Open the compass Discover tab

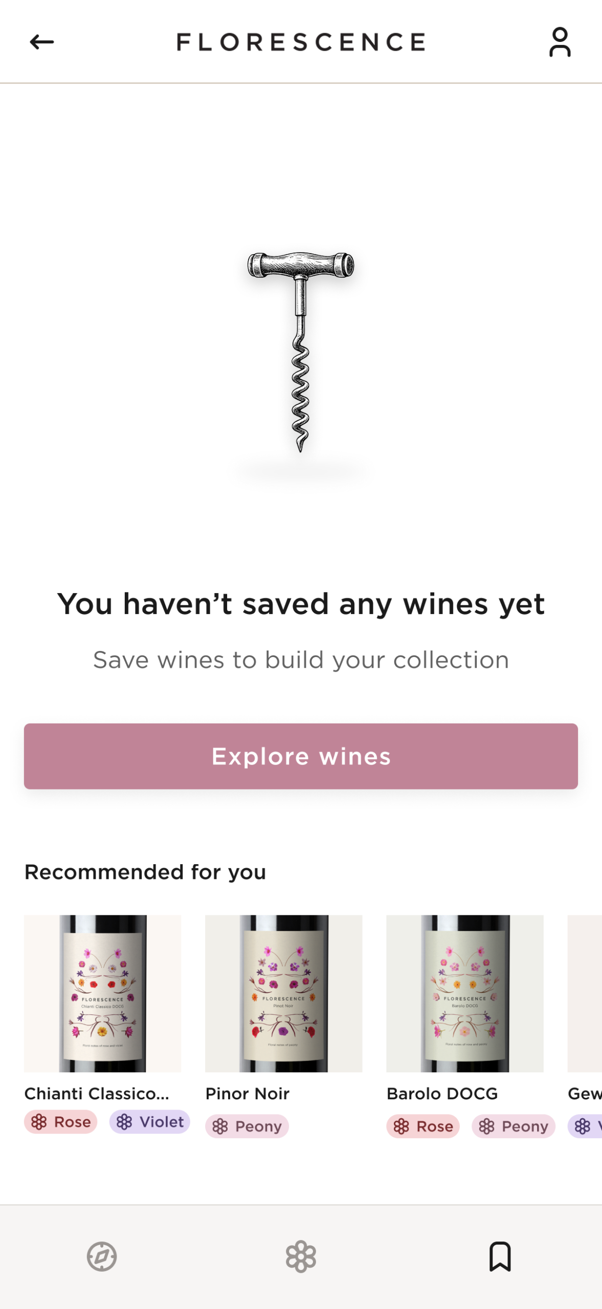coord(102,1256)
